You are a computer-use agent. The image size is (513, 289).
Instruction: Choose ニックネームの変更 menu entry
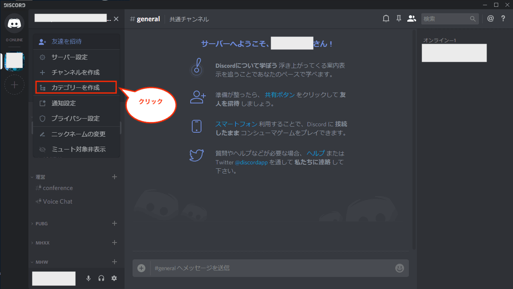tap(76, 134)
